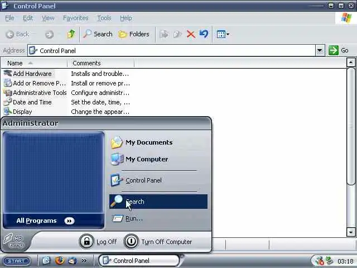357x268 pixels.
Task: Click the tray icon with red X
Action: click(320, 261)
